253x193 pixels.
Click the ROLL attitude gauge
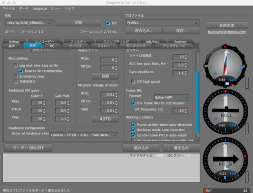pos(226,112)
